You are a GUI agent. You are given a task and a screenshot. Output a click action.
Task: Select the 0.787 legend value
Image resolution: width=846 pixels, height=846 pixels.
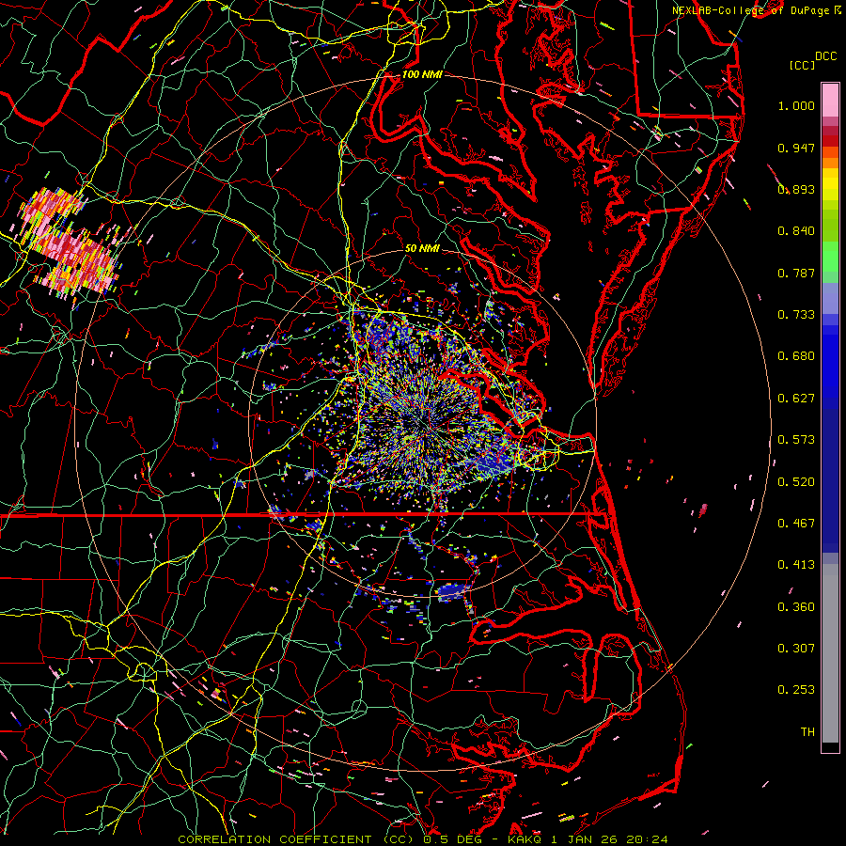tap(796, 273)
